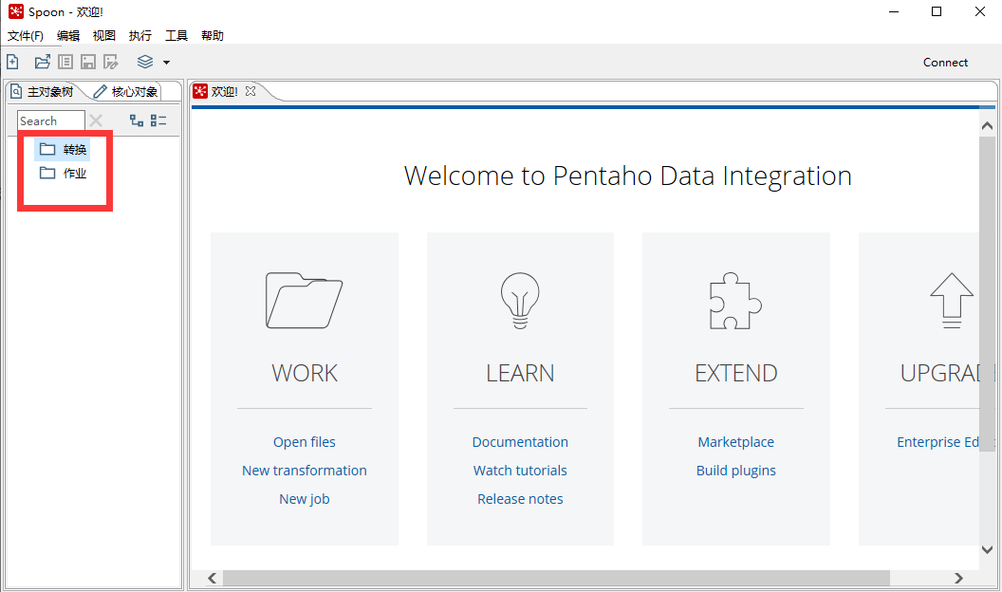This screenshot has width=1002, height=592.
Task: Click the collapse all tree icon
Action: (158, 120)
